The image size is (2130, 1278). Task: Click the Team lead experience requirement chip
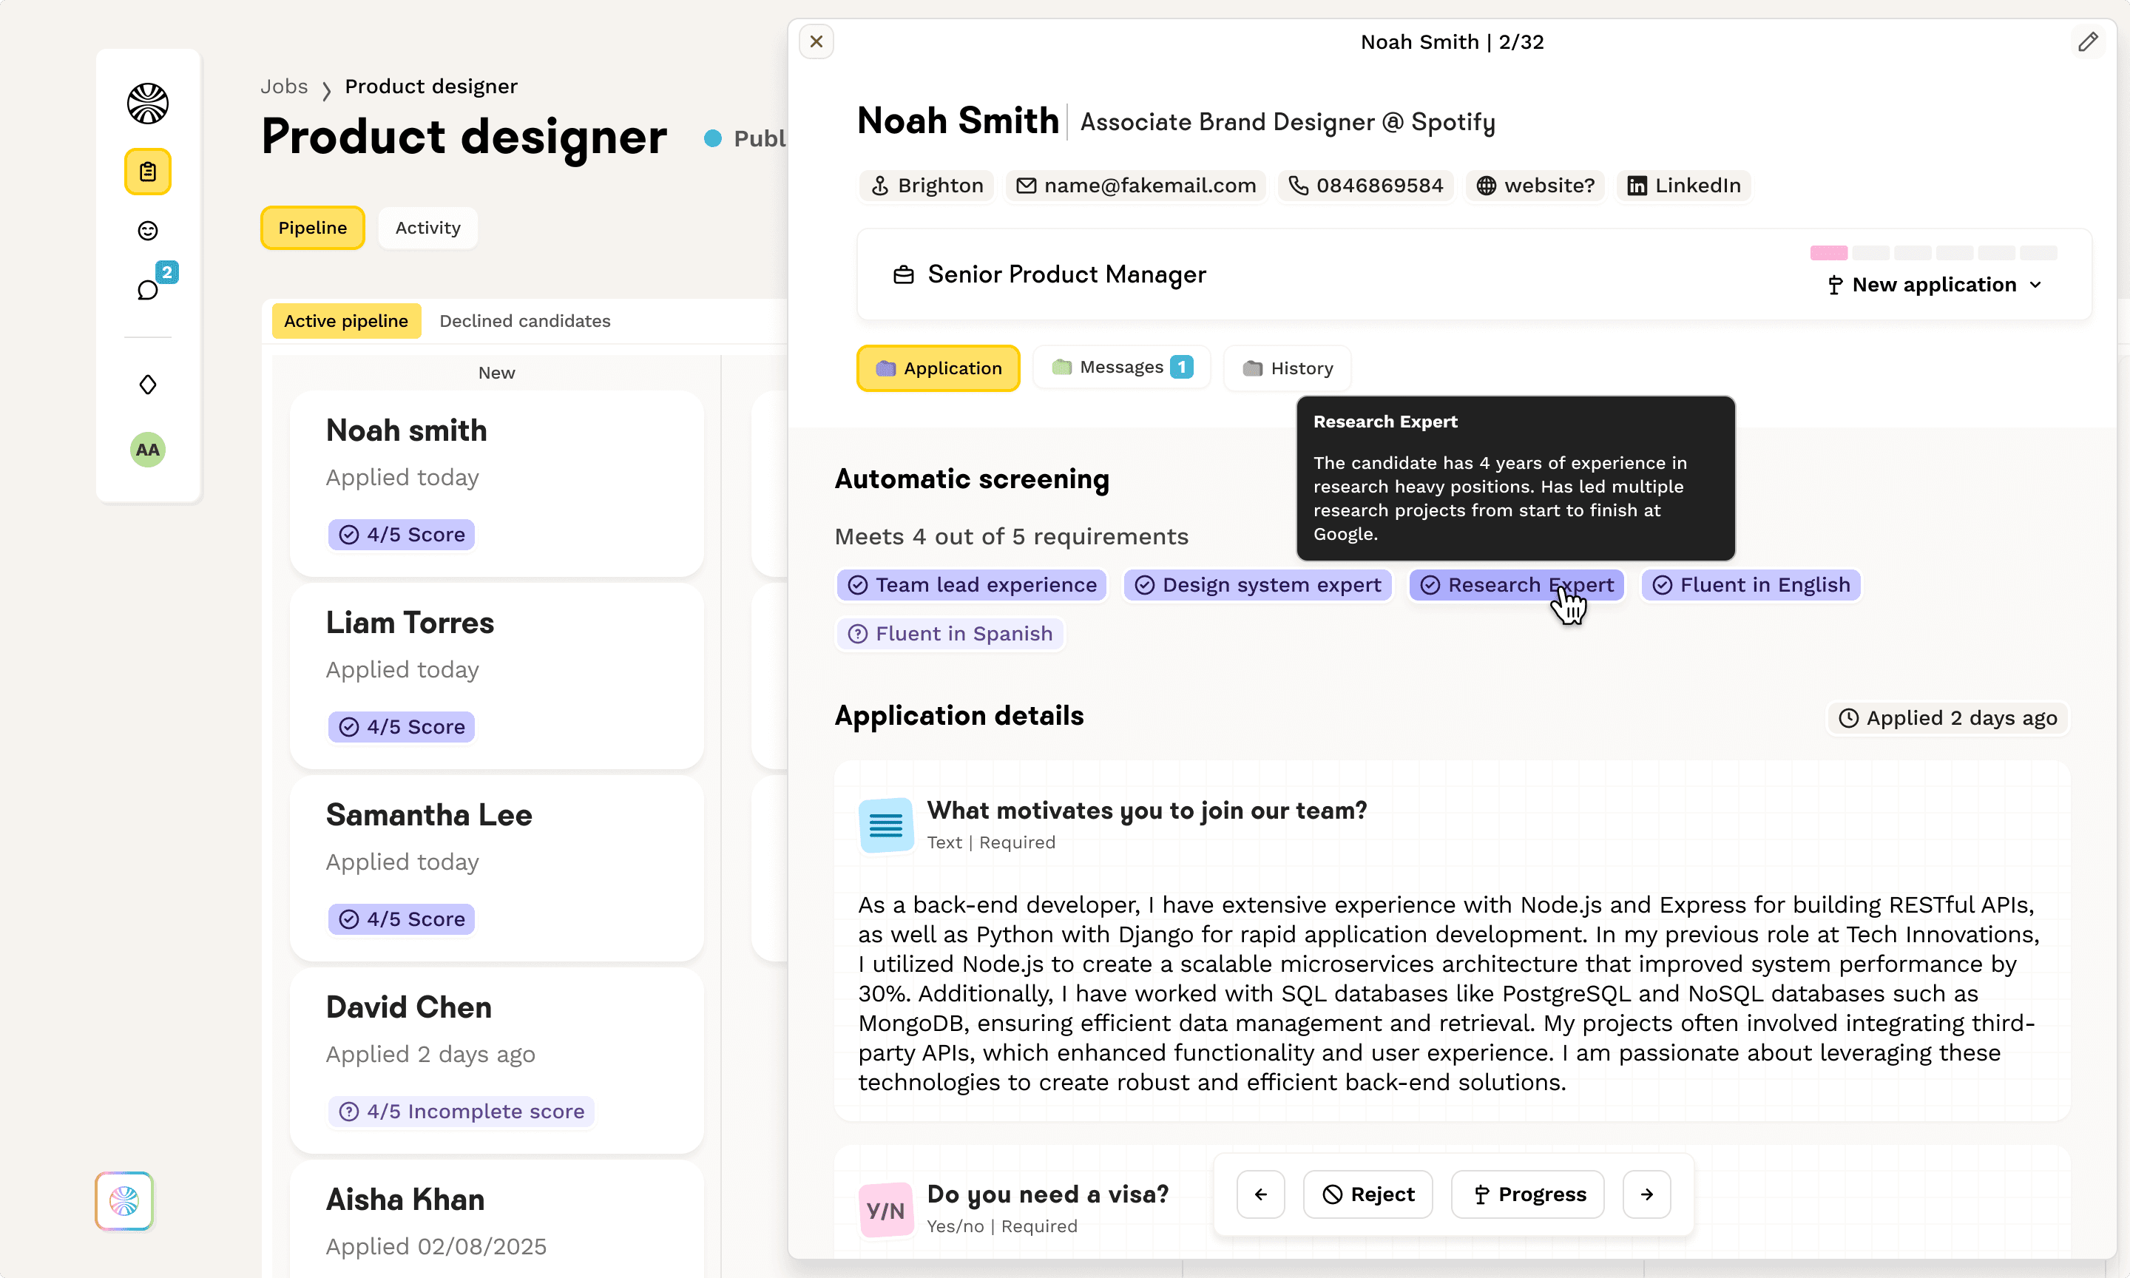point(972,585)
